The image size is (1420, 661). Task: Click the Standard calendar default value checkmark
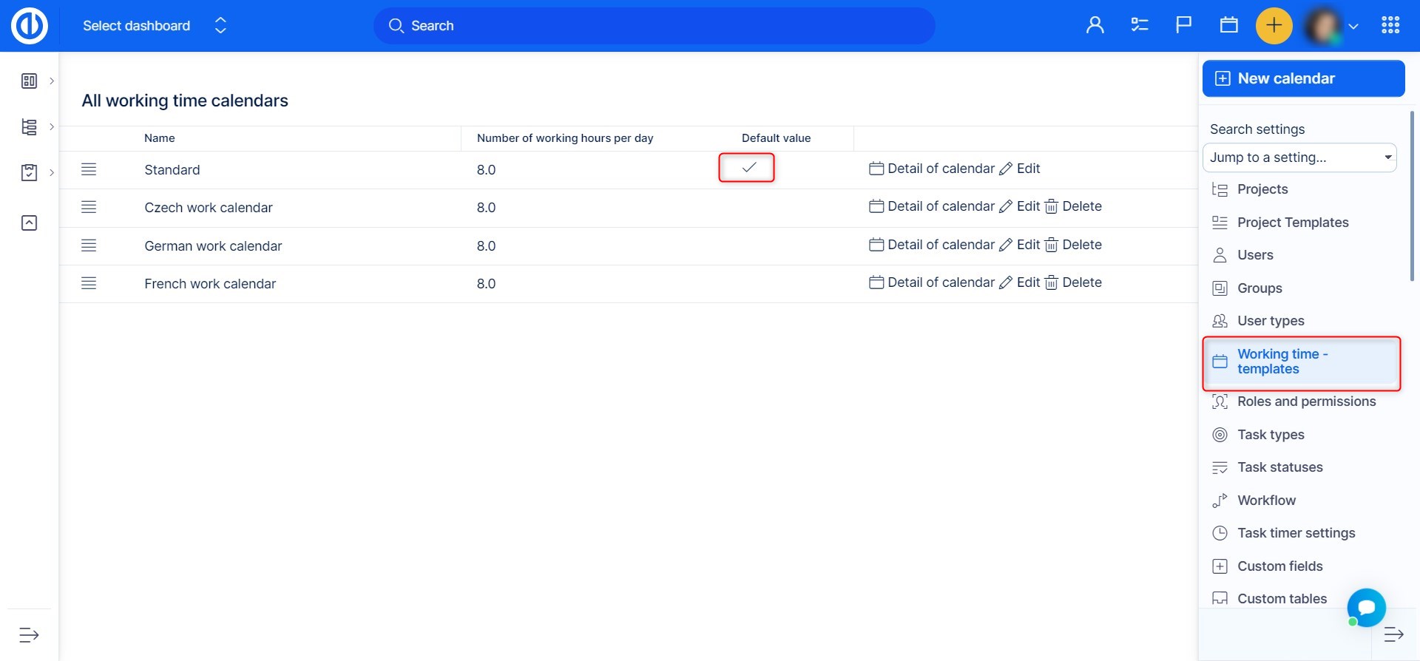click(x=748, y=168)
